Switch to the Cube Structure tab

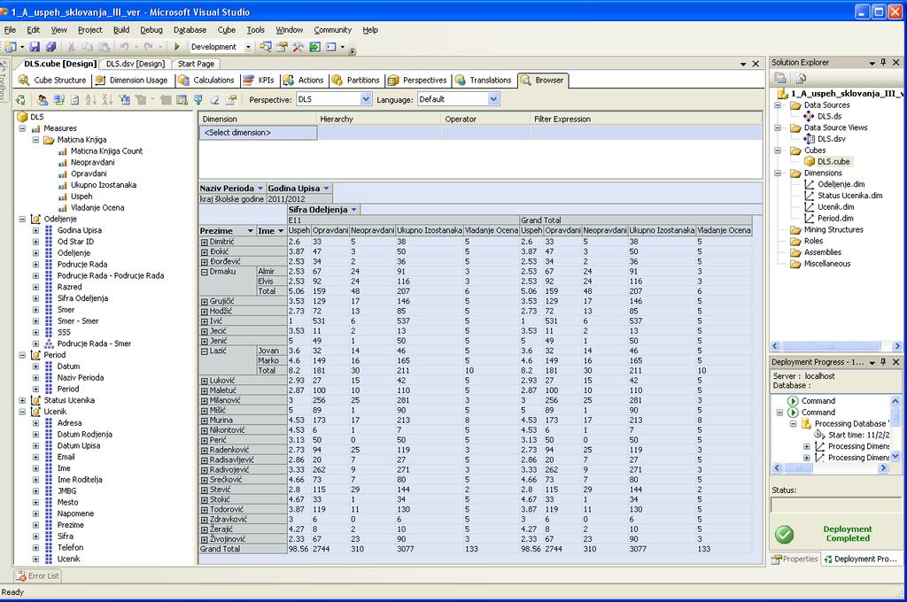52,81
